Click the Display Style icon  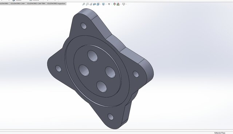pyautogui.click(x=103, y=4)
